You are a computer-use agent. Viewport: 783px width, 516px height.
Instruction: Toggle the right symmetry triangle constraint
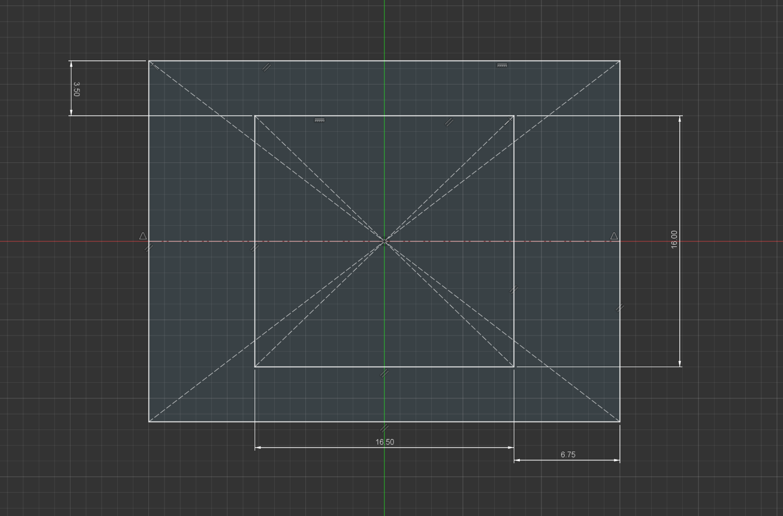tap(614, 234)
